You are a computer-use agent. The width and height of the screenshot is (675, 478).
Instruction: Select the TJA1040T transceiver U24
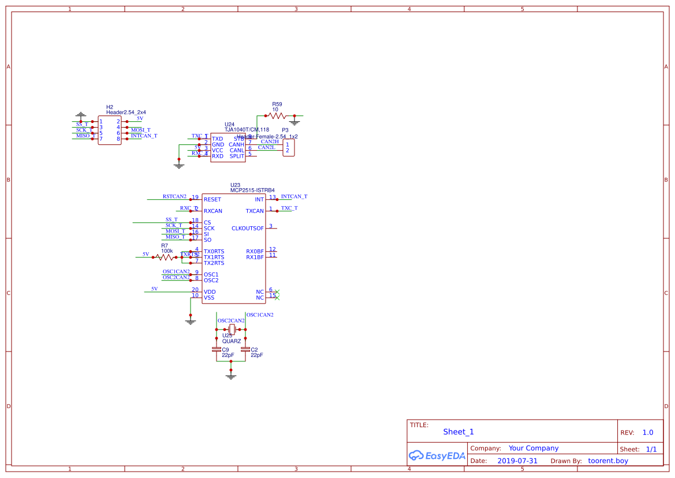[228, 147]
